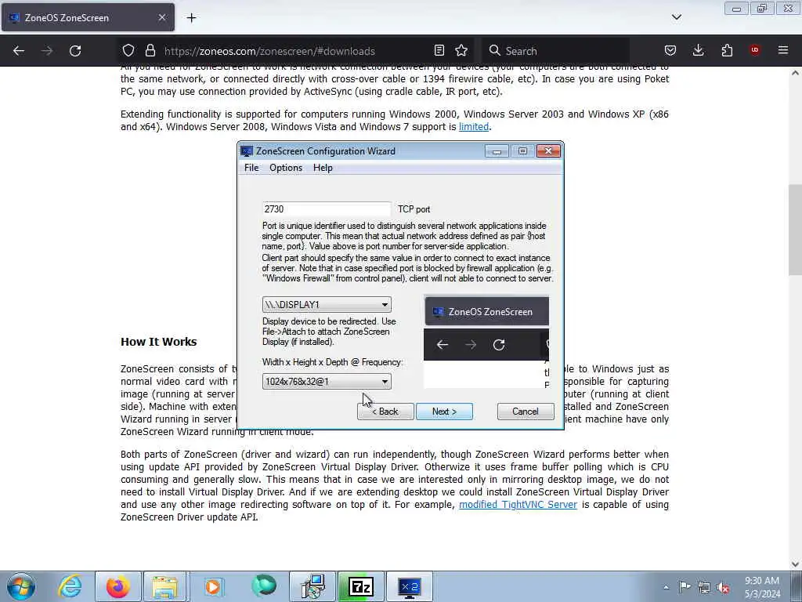
Task: Reload the page in Firefox
Action: 75,51
